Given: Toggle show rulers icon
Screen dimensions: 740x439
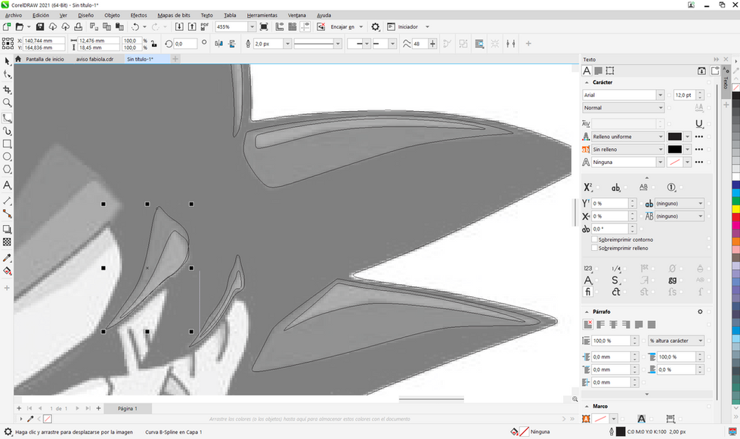Looking at the screenshot, I should [x=280, y=27].
